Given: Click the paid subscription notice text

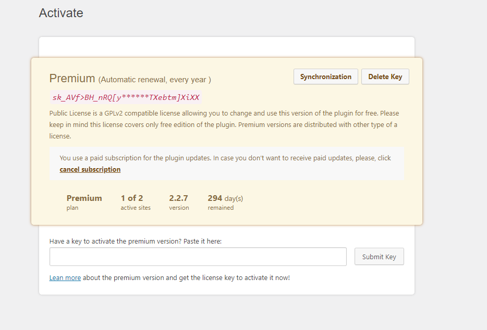Looking at the screenshot, I should click(x=225, y=158).
